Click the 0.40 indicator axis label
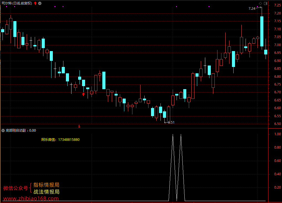 pos(278,174)
